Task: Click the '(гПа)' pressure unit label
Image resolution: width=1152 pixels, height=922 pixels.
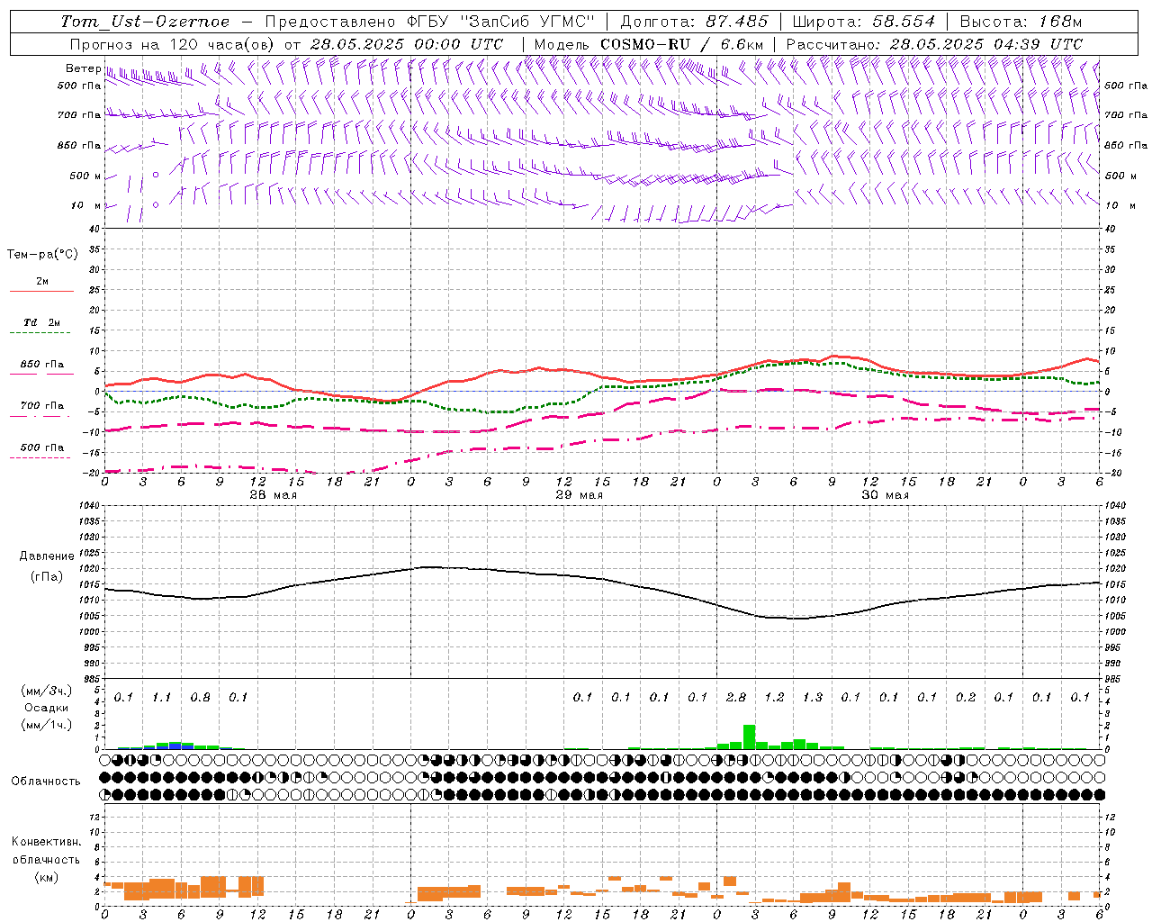Action: pos(47,577)
